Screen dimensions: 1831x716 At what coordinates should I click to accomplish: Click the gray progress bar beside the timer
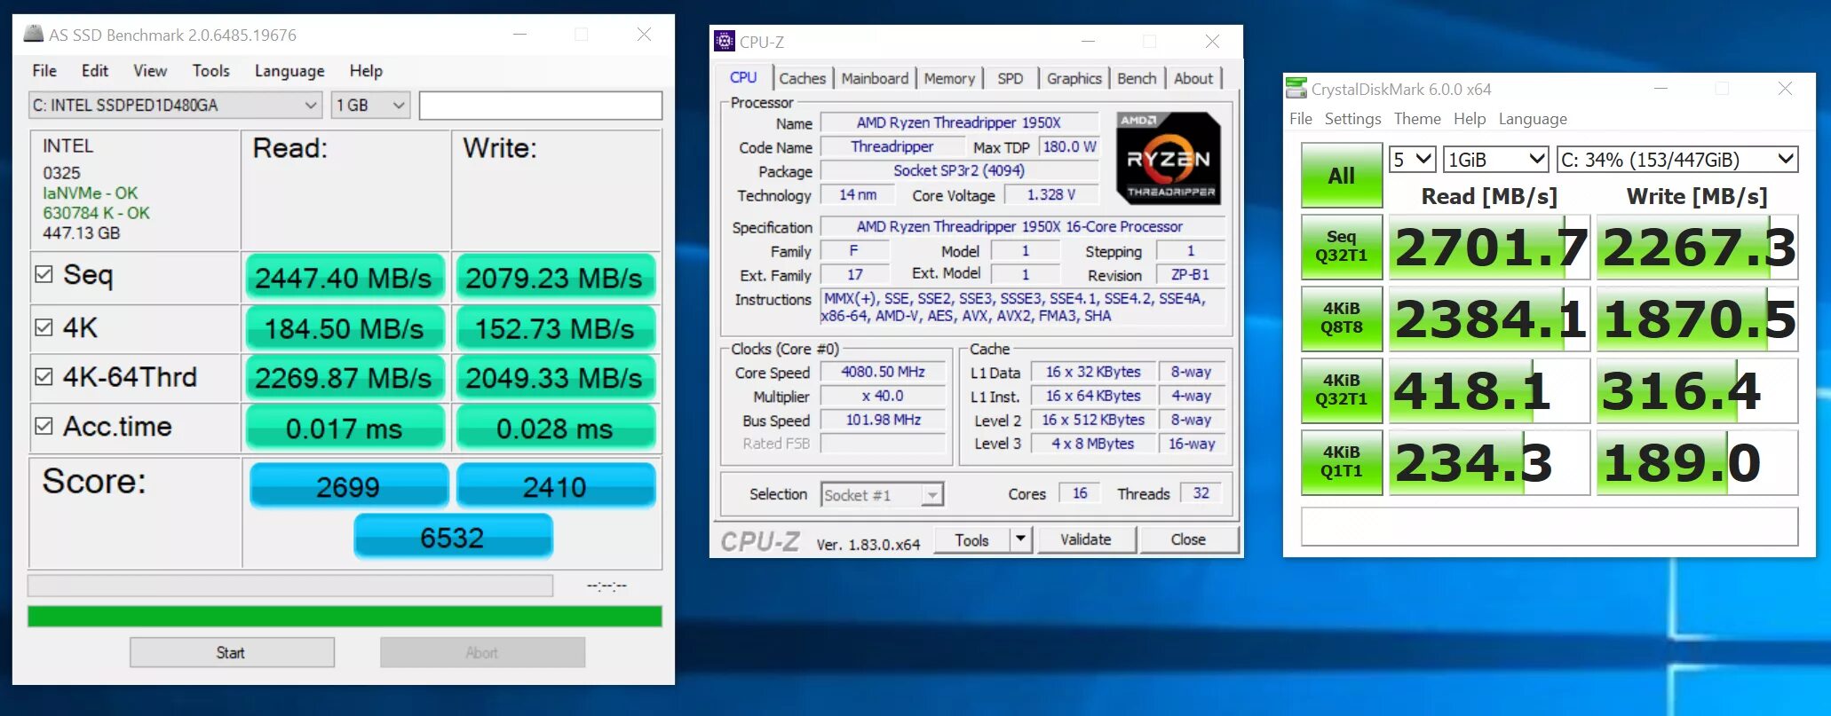[290, 586]
